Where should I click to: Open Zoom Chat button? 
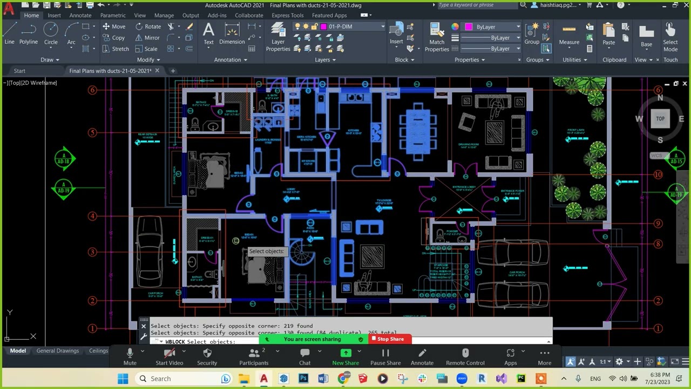[305, 357]
